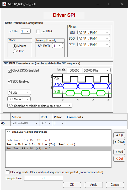The image size is (128, 191).
Task: Click the Comments cell of row #5
Action: 97,123
